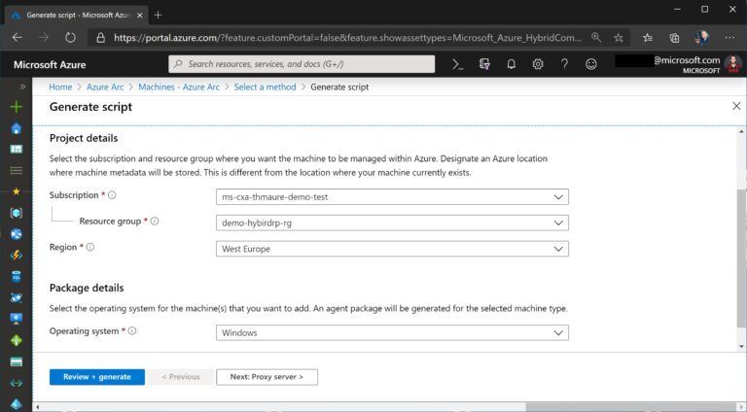The height and width of the screenshot is (412, 747).
Task: Show Resource group info tooltip icon
Action: pyautogui.click(x=155, y=222)
